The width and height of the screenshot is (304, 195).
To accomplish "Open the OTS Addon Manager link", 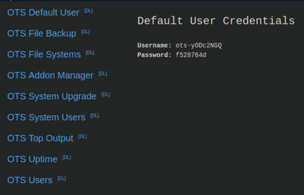I will 50,76.
